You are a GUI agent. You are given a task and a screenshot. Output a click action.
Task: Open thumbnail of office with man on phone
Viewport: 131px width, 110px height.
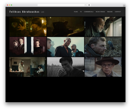tap(28, 67)
